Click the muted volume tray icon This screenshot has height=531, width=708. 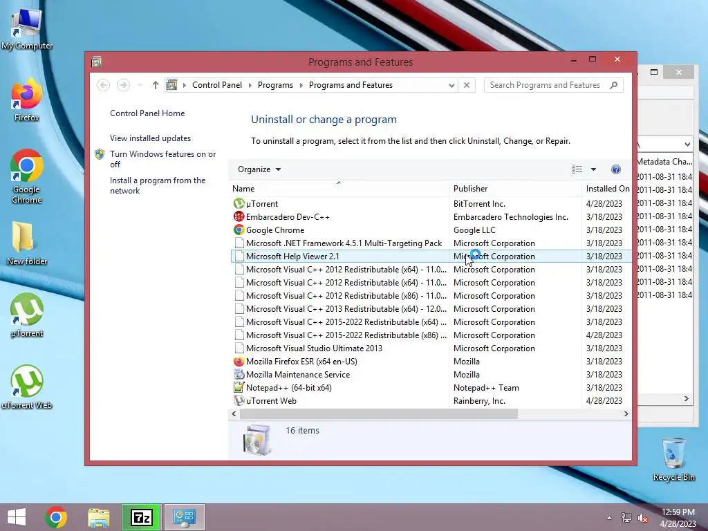coord(643,518)
